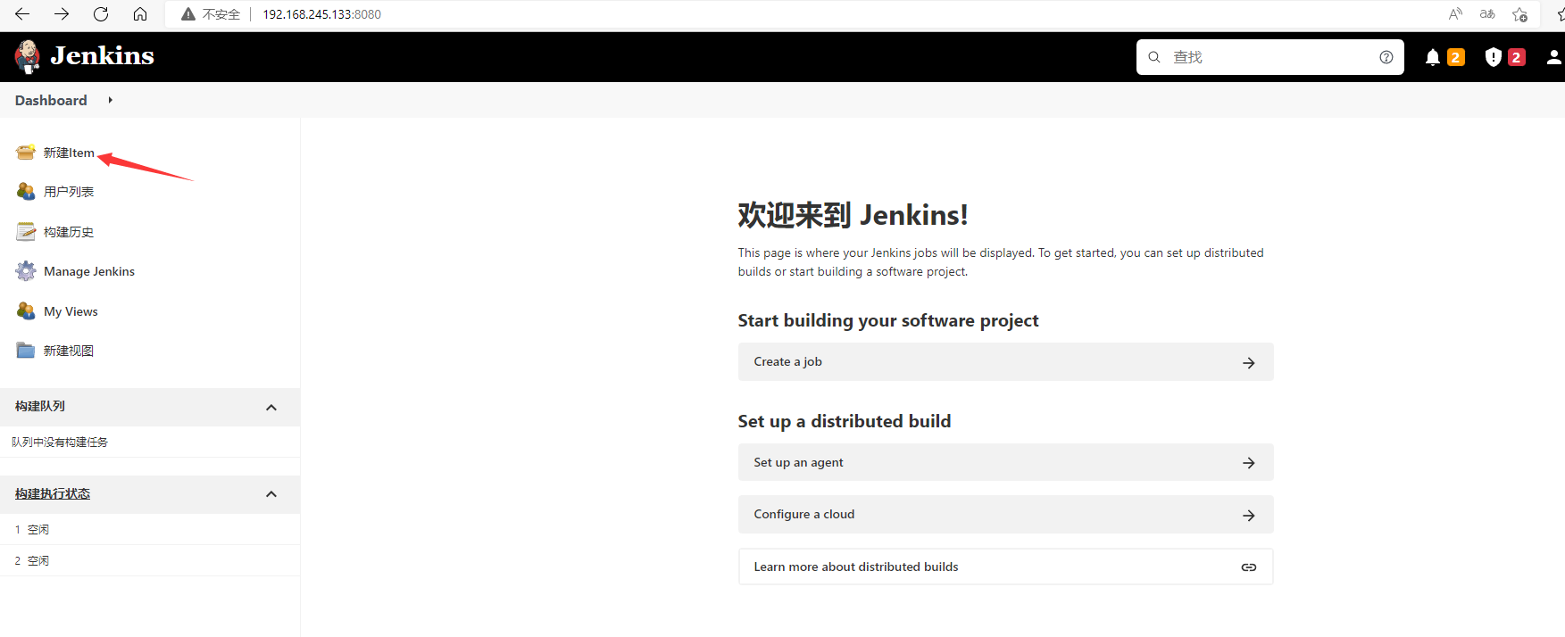Viewport: 1565px width, 637px height.
Task: Click the 构建历史 notepad icon
Action: (x=26, y=232)
